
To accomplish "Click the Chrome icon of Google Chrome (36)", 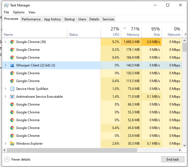I will point(12,42).
